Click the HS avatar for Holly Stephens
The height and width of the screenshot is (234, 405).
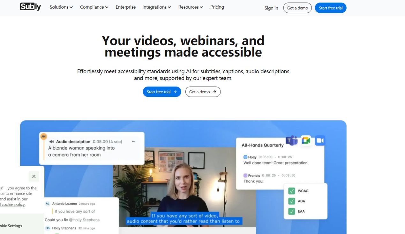[x=48, y=228]
